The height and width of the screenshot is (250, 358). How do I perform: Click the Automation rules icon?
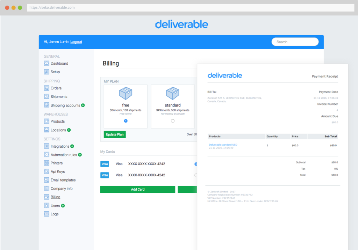46,154
